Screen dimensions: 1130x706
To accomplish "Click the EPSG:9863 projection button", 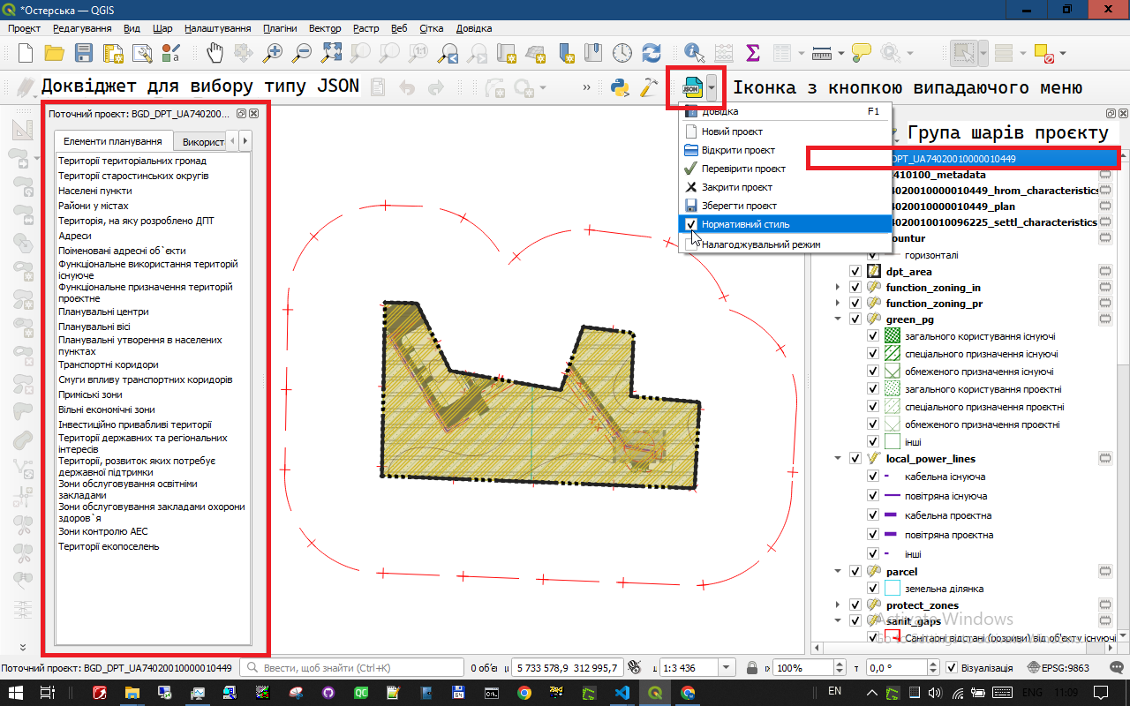I will (1058, 668).
